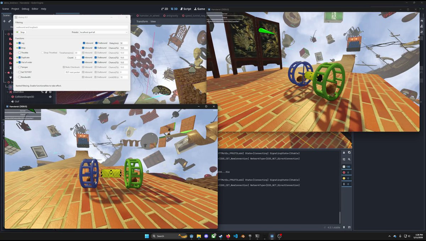The width and height of the screenshot is (426, 241).
Task: Open Discord from the taskbar
Action: (x=206, y=236)
